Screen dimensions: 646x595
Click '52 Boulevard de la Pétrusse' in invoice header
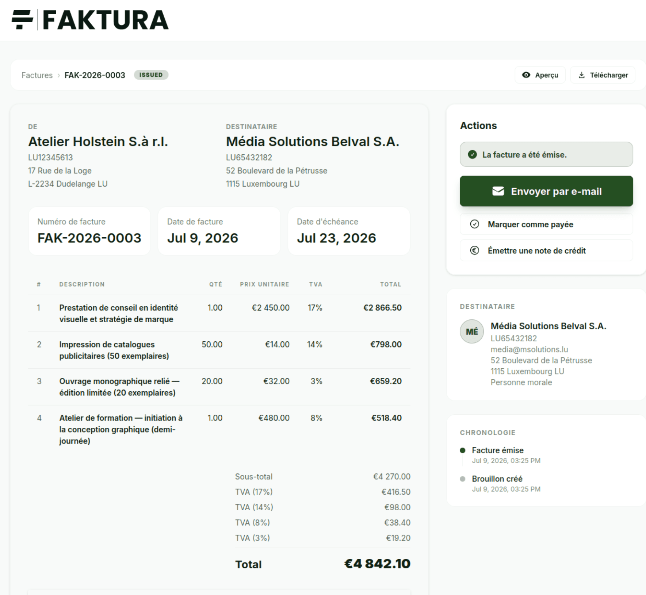[x=276, y=170]
